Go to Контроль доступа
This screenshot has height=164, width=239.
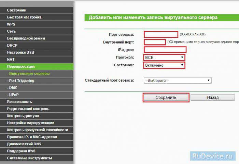(37, 116)
